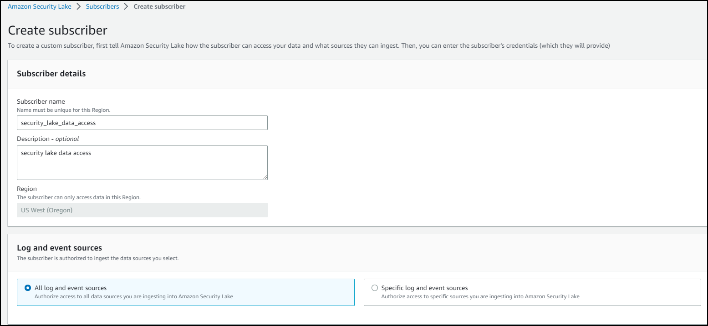Image resolution: width=708 pixels, height=326 pixels.
Task: Click inside the Description text area
Action: point(142,163)
